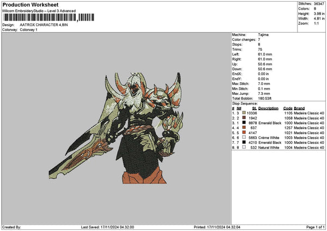
Task: Click the Code column header
Action: [x=288, y=108]
